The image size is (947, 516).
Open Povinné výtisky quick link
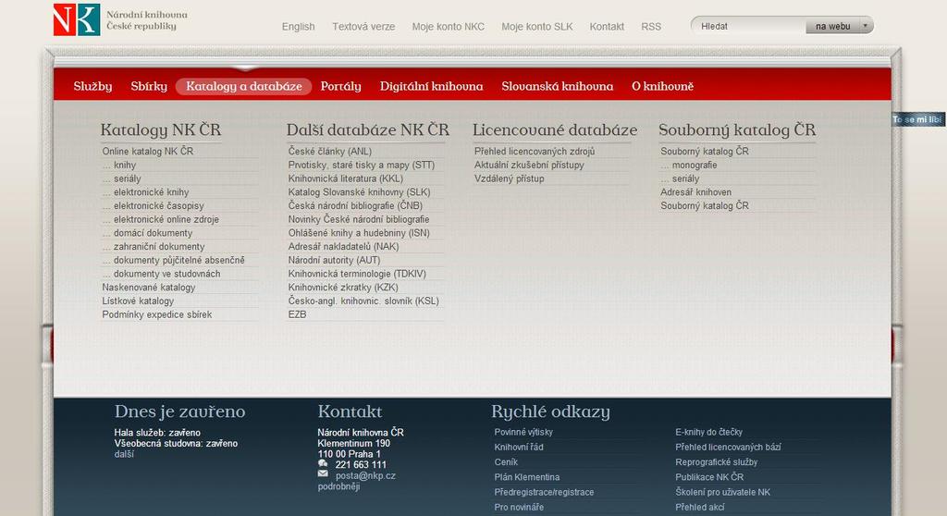click(523, 432)
